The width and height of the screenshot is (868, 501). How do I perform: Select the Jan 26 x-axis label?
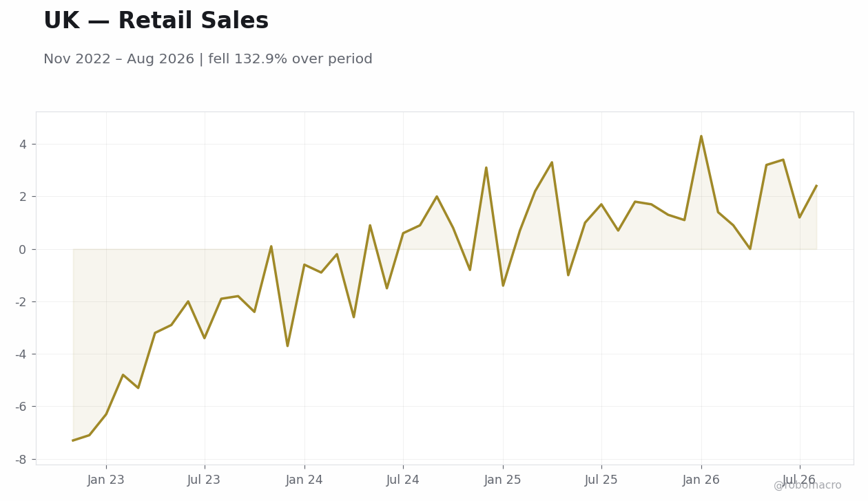tap(701, 480)
